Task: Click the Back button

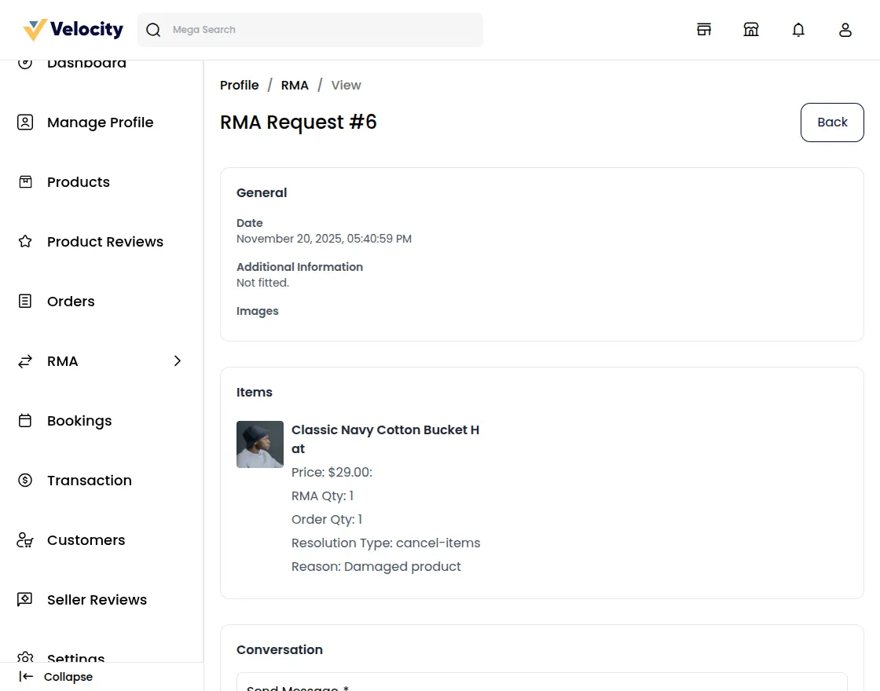Action: [x=832, y=122]
